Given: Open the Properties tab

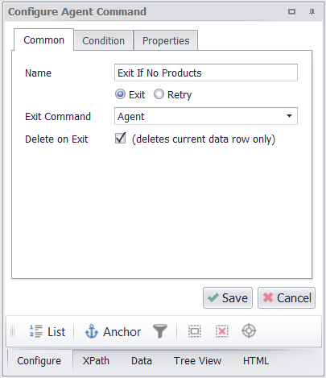Looking at the screenshot, I should tap(166, 40).
